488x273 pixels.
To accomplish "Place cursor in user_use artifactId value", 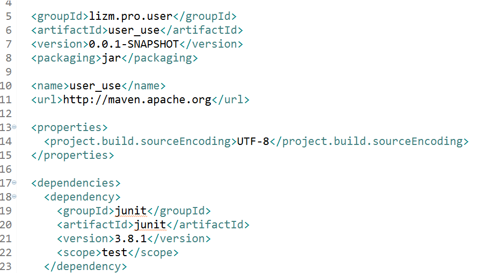I will 134,30.
